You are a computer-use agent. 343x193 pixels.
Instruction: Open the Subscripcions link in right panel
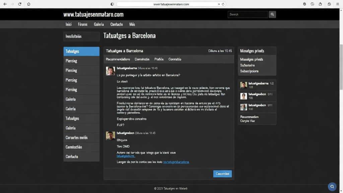(x=249, y=71)
